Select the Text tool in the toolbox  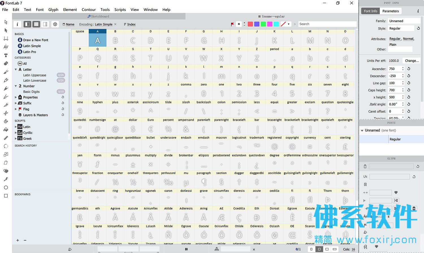[6, 55]
